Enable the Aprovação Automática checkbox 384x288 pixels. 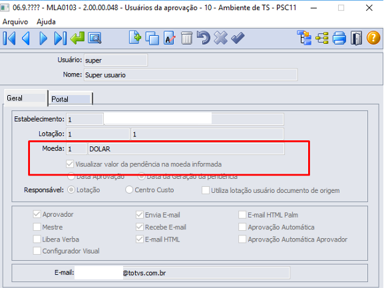click(242, 227)
